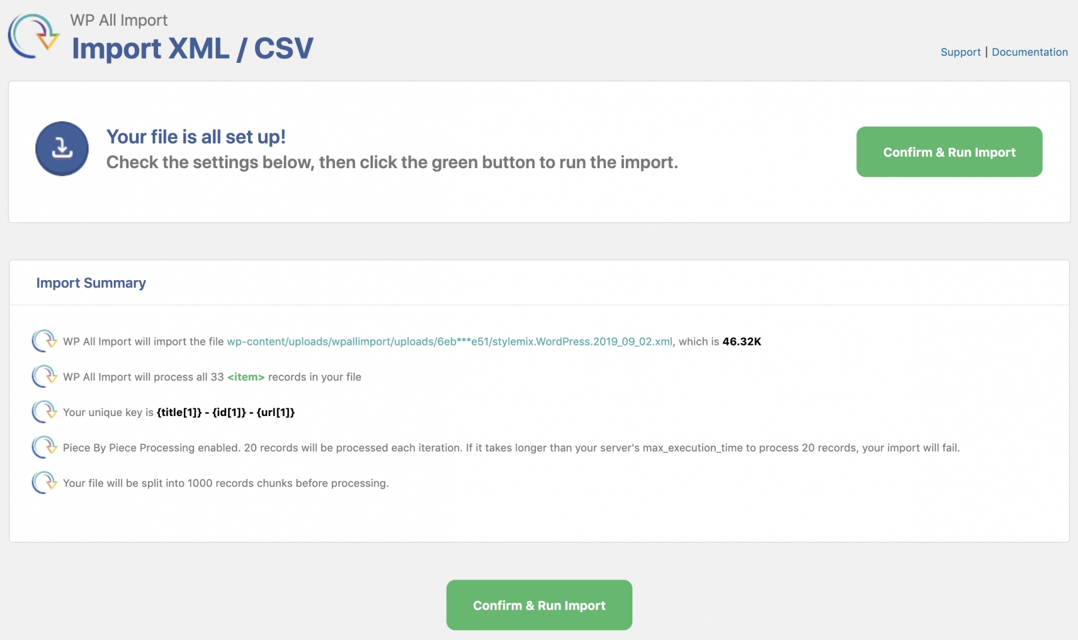This screenshot has height=640, width=1078.
Task: Click the WP All Import logo icon
Action: pyautogui.click(x=34, y=36)
